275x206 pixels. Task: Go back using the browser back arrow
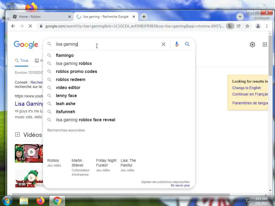(13, 26)
